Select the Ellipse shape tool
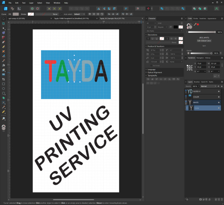The width and height of the screenshot is (224, 205). click(4, 89)
